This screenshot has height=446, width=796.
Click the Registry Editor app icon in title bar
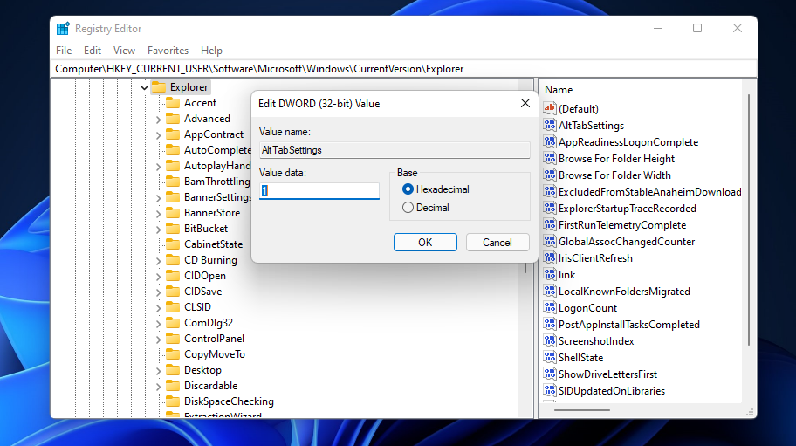click(x=63, y=29)
